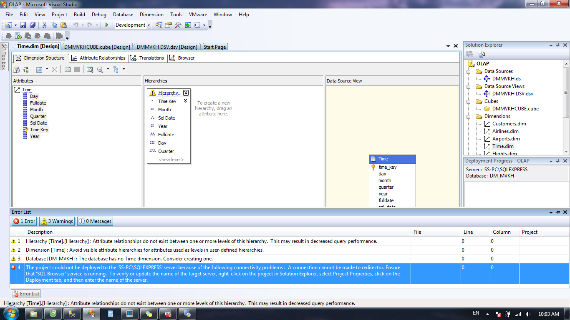The height and width of the screenshot is (320, 570).
Task: Click the Find Table icon
Action: pos(90,70)
